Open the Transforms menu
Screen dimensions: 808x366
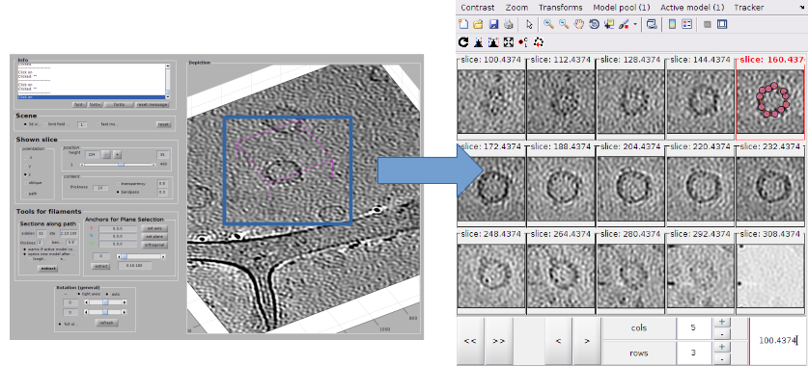tap(560, 7)
